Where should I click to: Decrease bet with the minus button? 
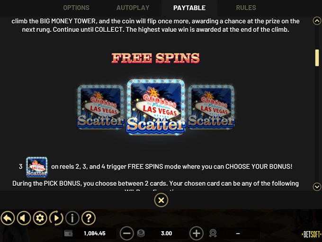click(x=127, y=233)
